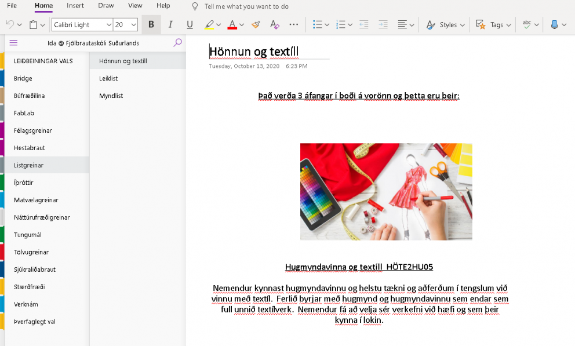Pick a highlight color from the highlighter swatch

(210, 25)
